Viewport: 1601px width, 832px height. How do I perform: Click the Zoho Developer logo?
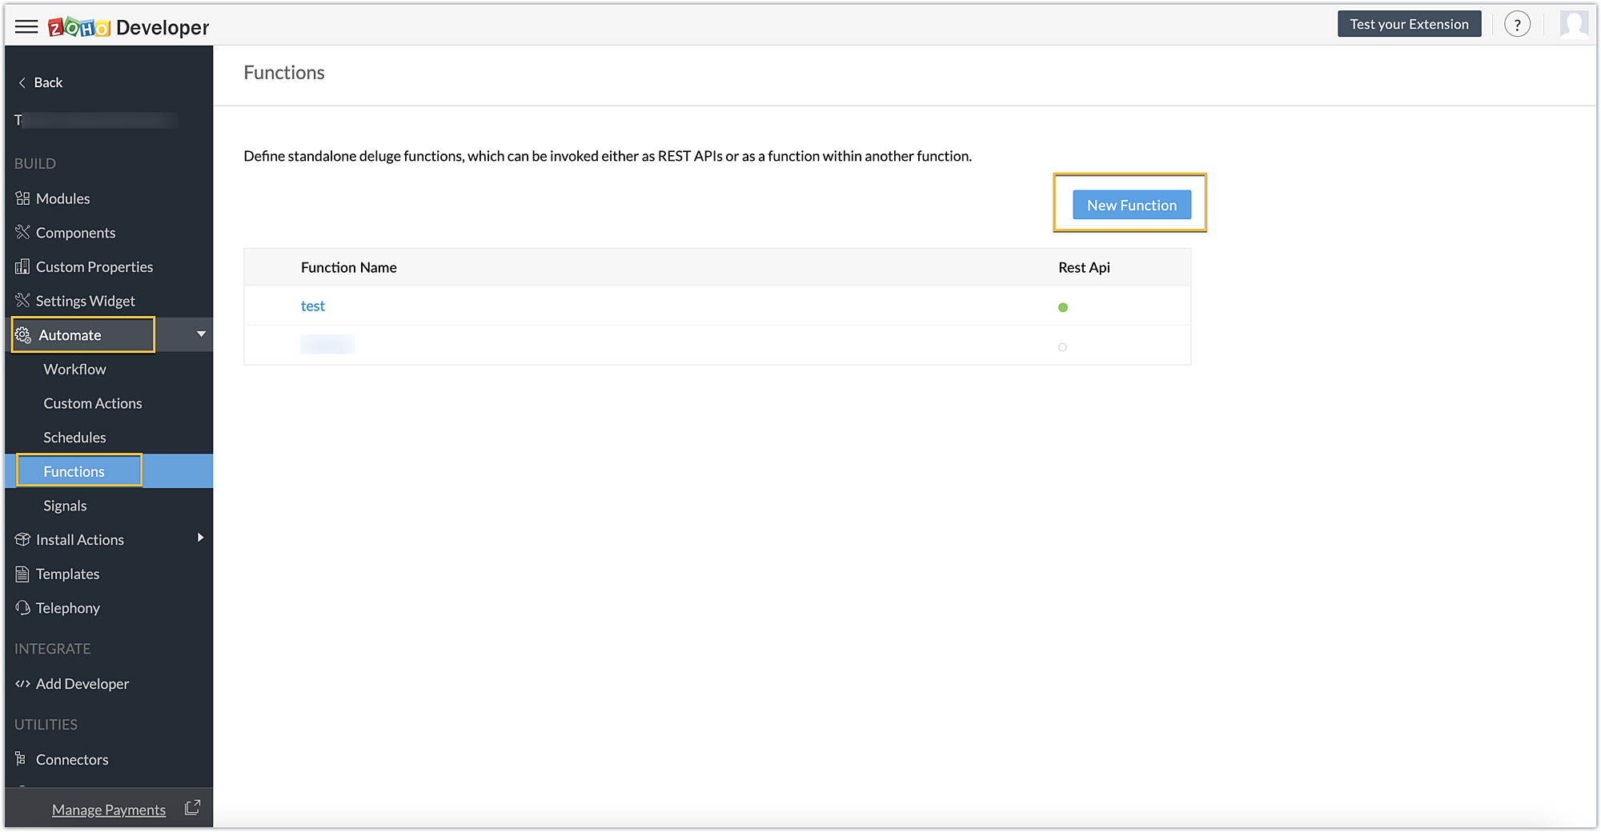coord(128,28)
